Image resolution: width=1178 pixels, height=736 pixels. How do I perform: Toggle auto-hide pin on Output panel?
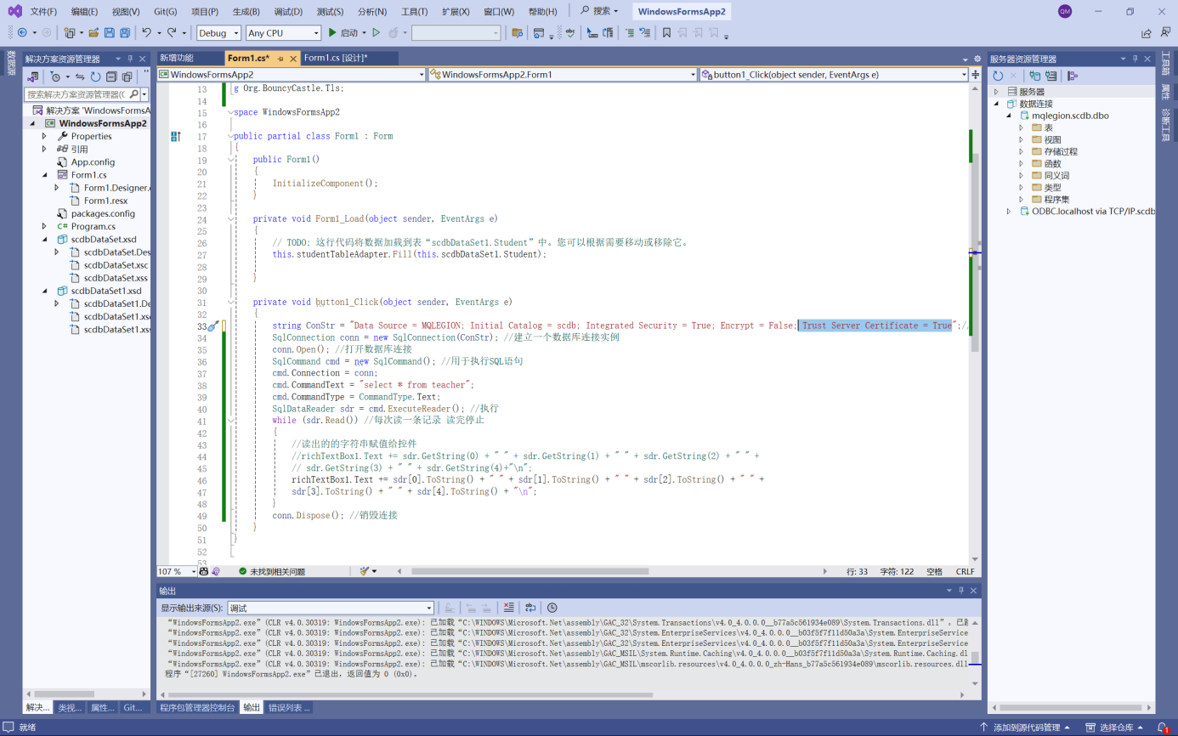point(962,590)
